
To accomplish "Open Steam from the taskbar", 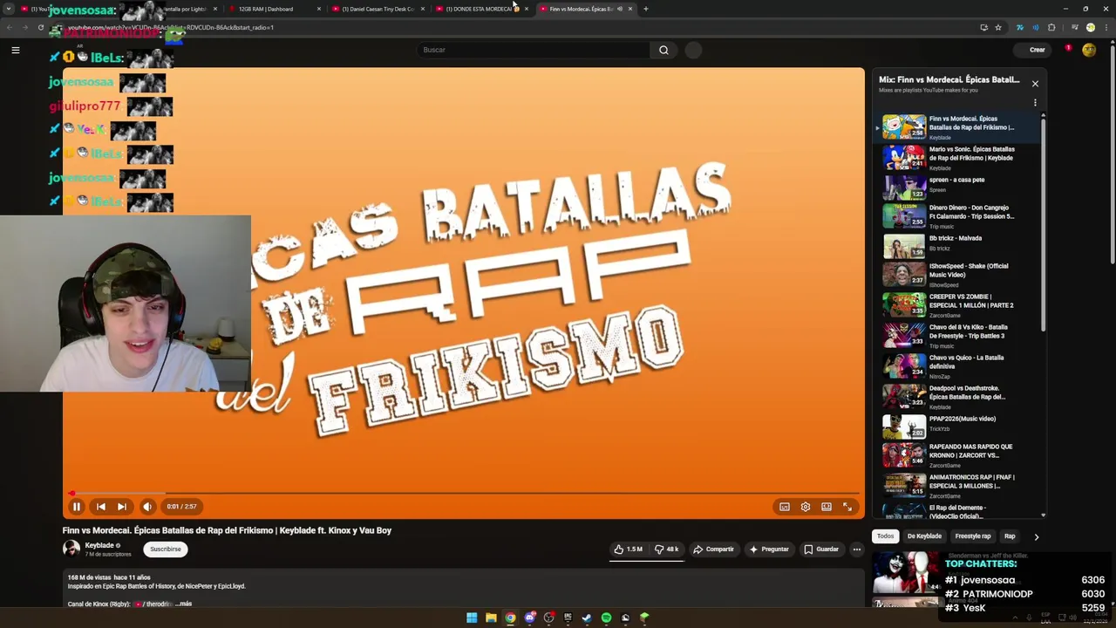I will pyautogui.click(x=587, y=618).
